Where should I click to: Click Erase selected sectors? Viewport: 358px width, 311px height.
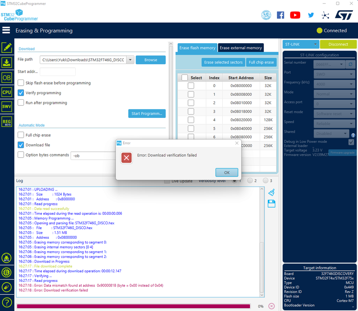[x=223, y=62]
